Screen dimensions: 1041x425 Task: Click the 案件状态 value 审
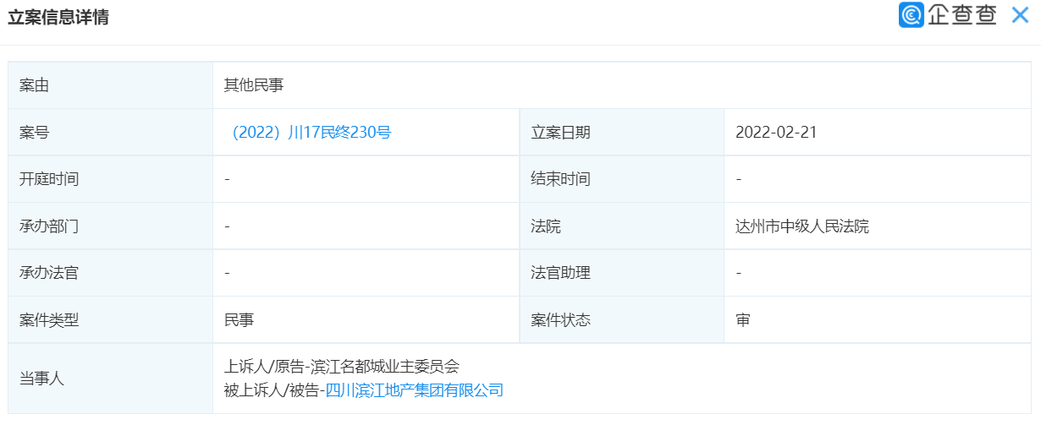[x=743, y=320]
